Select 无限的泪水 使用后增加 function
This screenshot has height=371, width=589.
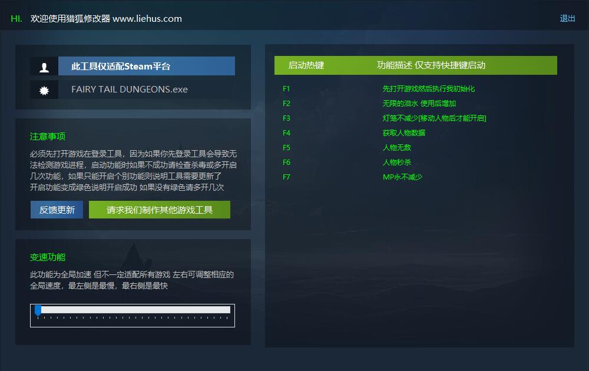pyautogui.click(x=419, y=103)
